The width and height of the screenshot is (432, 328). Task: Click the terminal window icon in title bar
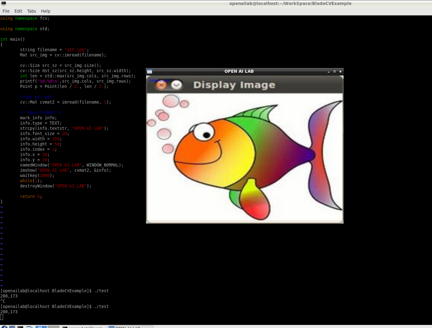[x=4, y=3]
